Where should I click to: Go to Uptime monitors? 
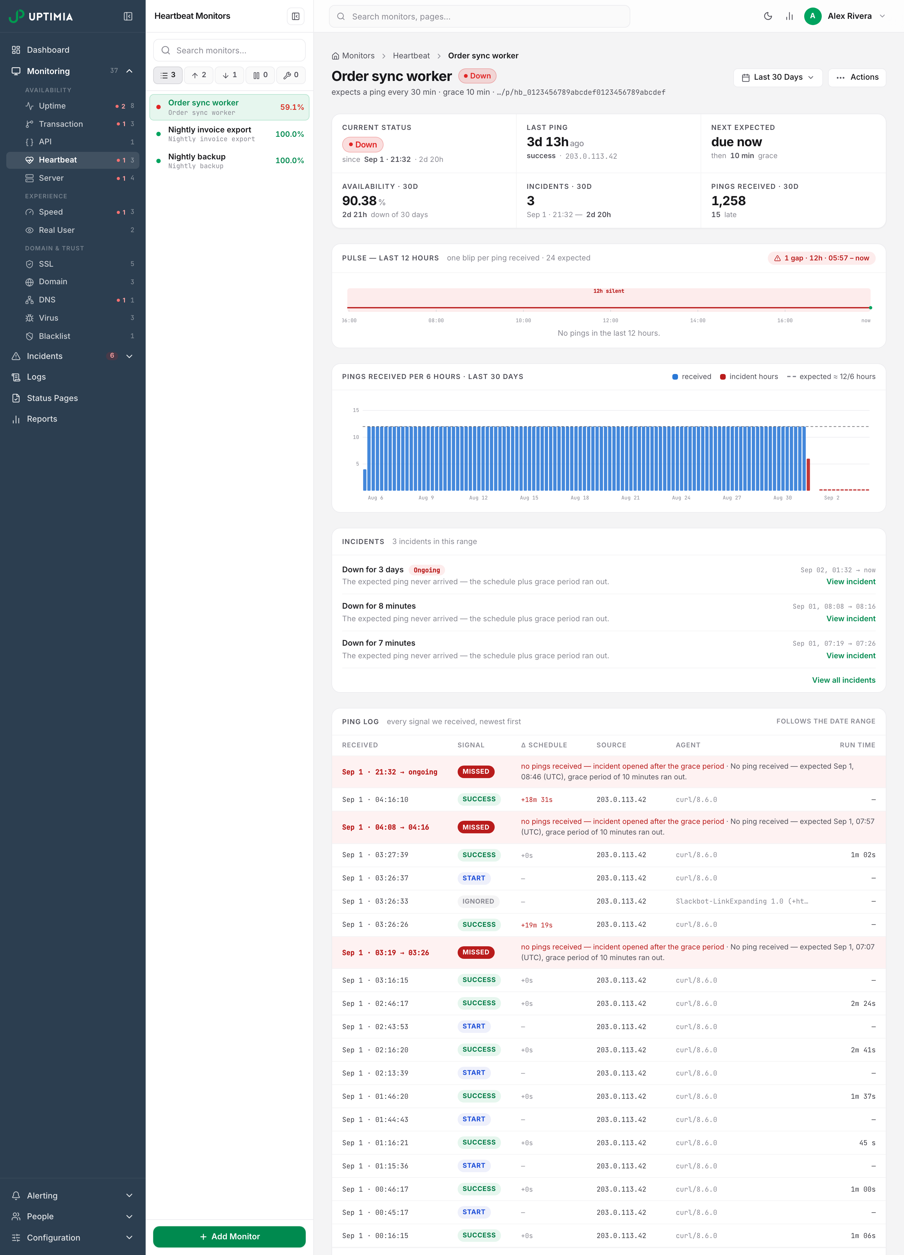click(x=73, y=106)
